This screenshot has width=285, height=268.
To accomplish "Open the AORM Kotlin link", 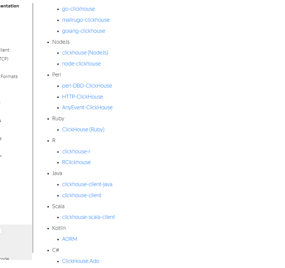I will (69, 239).
